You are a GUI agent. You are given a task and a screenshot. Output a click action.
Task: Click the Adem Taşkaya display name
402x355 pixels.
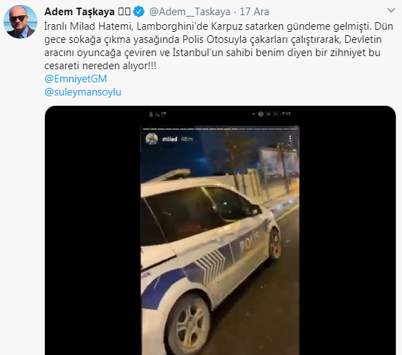click(x=80, y=12)
